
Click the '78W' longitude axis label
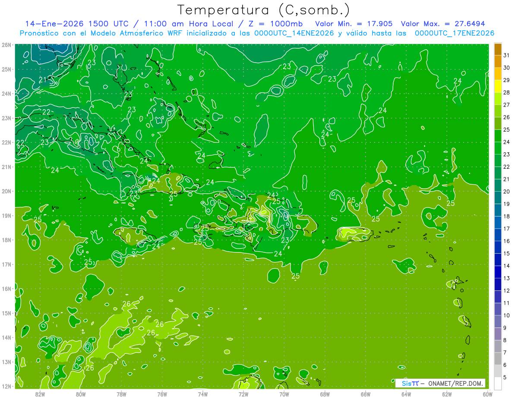point(121,394)
